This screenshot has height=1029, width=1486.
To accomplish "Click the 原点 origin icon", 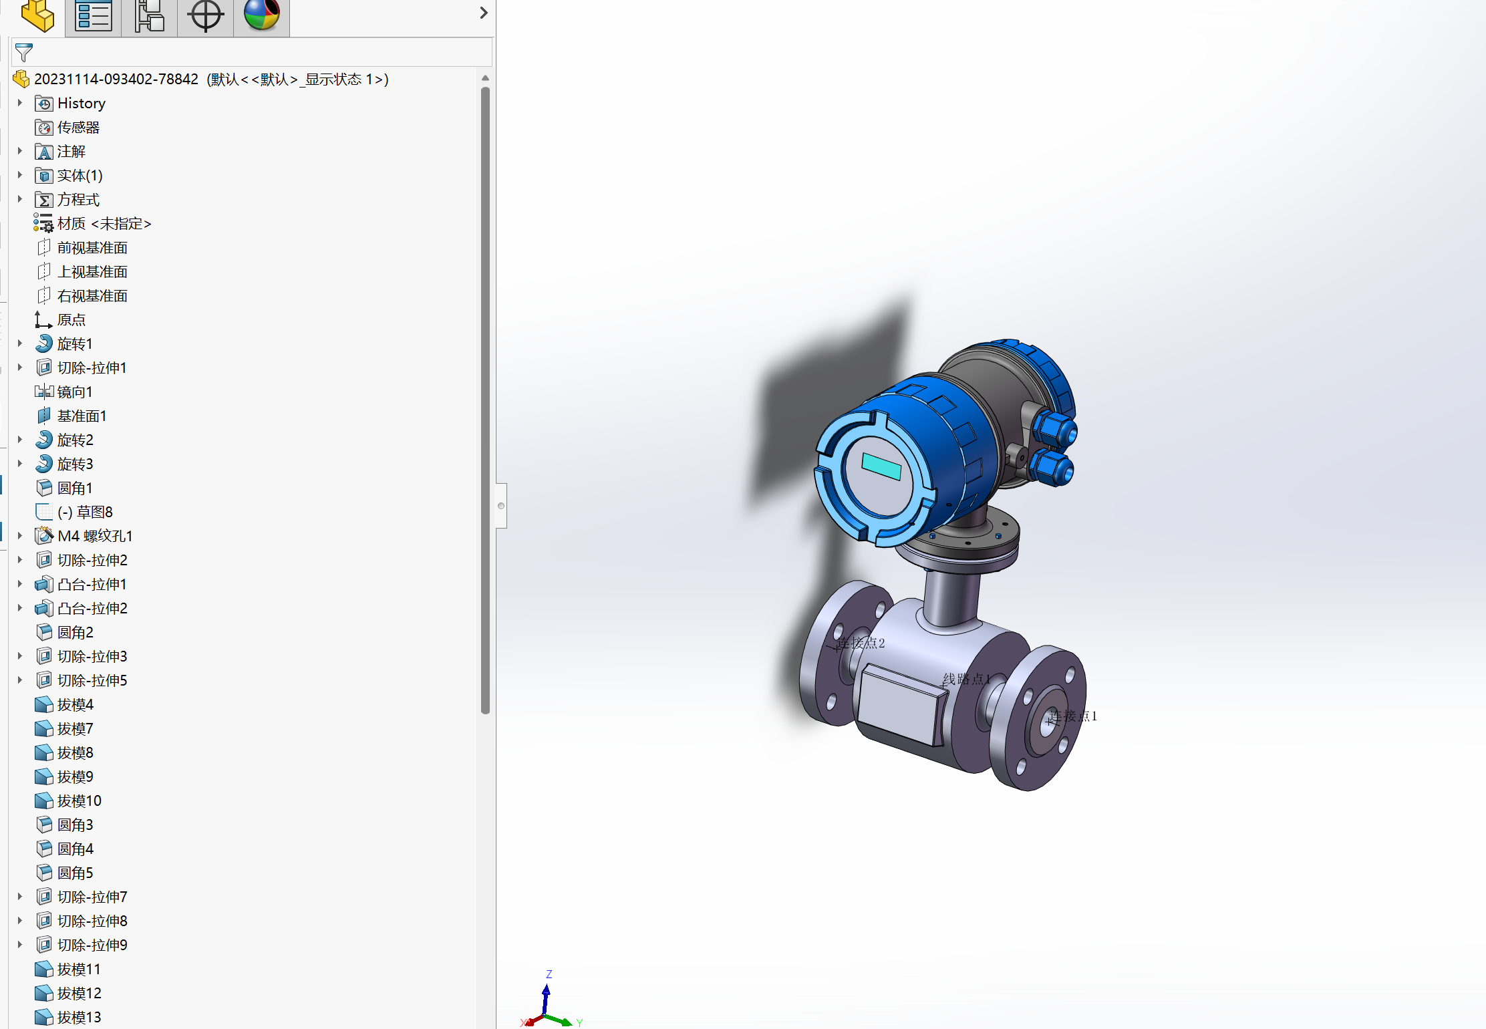I will pos(44,320).
